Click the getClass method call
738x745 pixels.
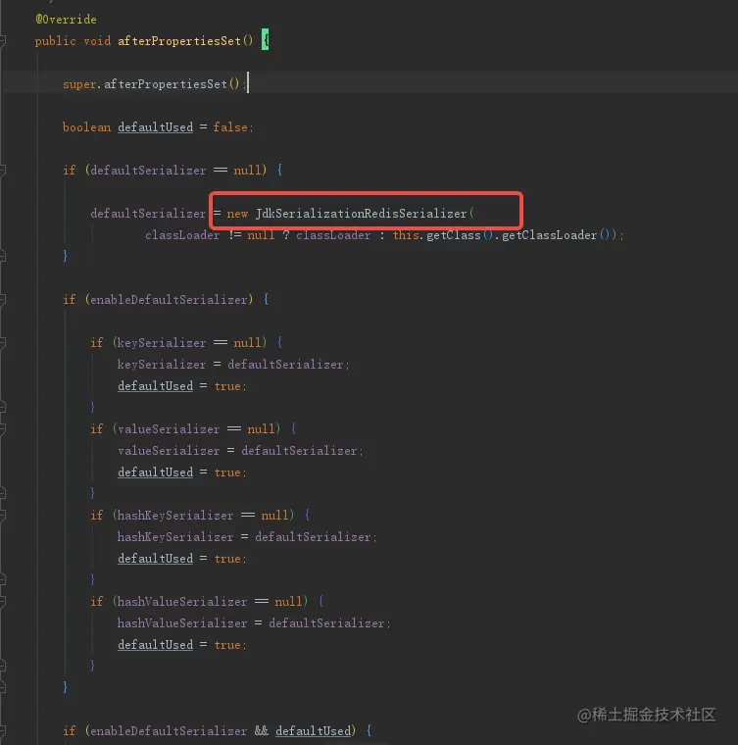(x=453, y=235)
